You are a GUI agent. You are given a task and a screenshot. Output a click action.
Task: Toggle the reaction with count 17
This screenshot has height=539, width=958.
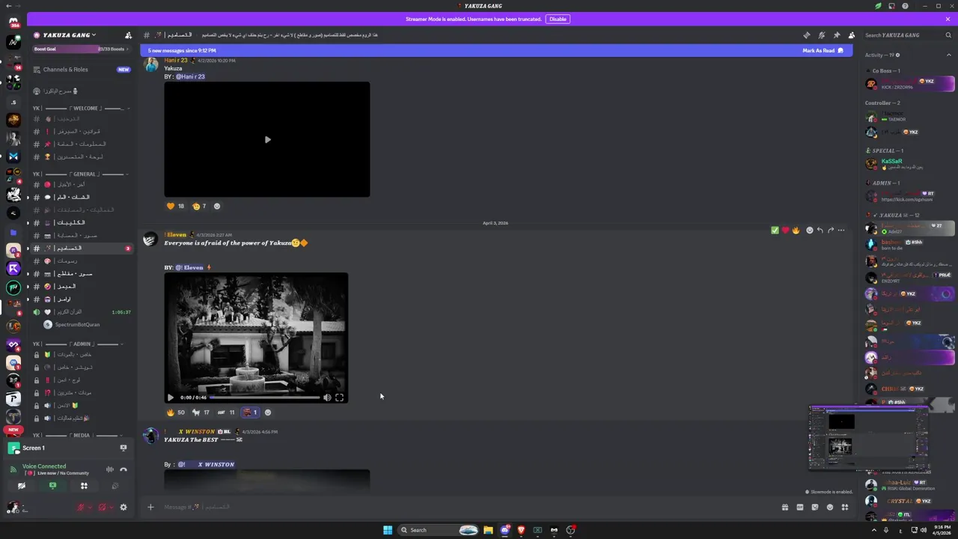[x=201, y=412]
